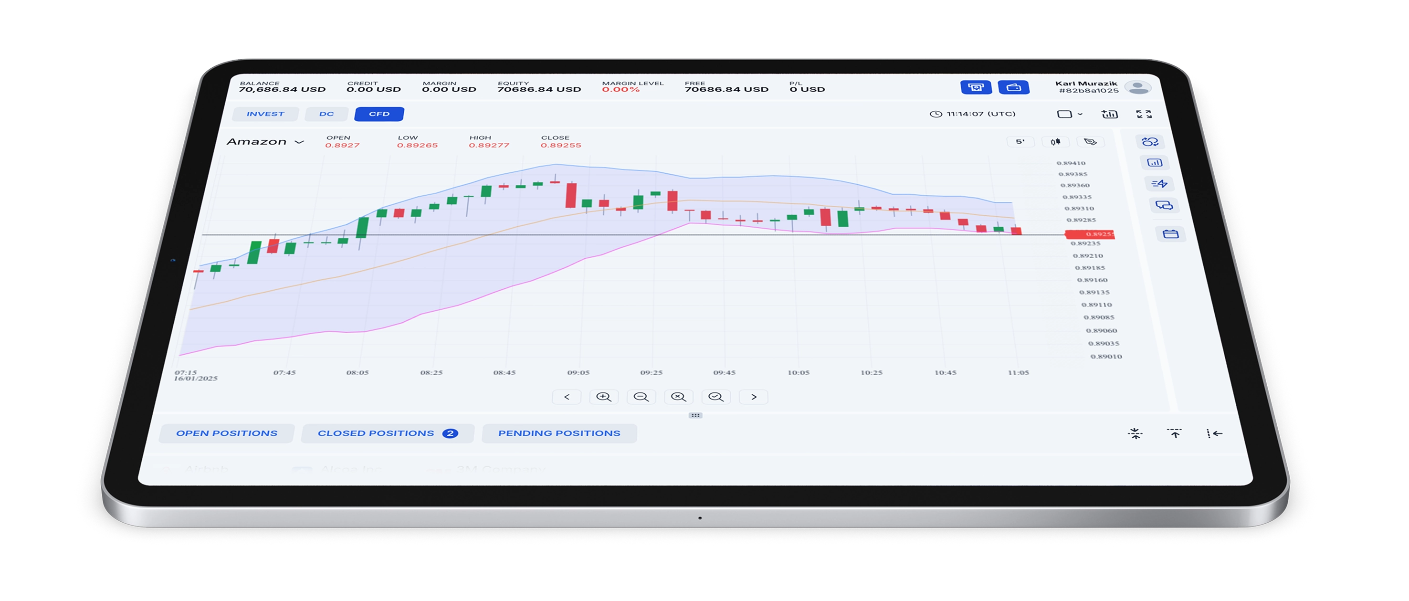The width and height of the screenshot is (1409, 601).
Task: Open the calendar icon in sidebar
Action: 1170,234
